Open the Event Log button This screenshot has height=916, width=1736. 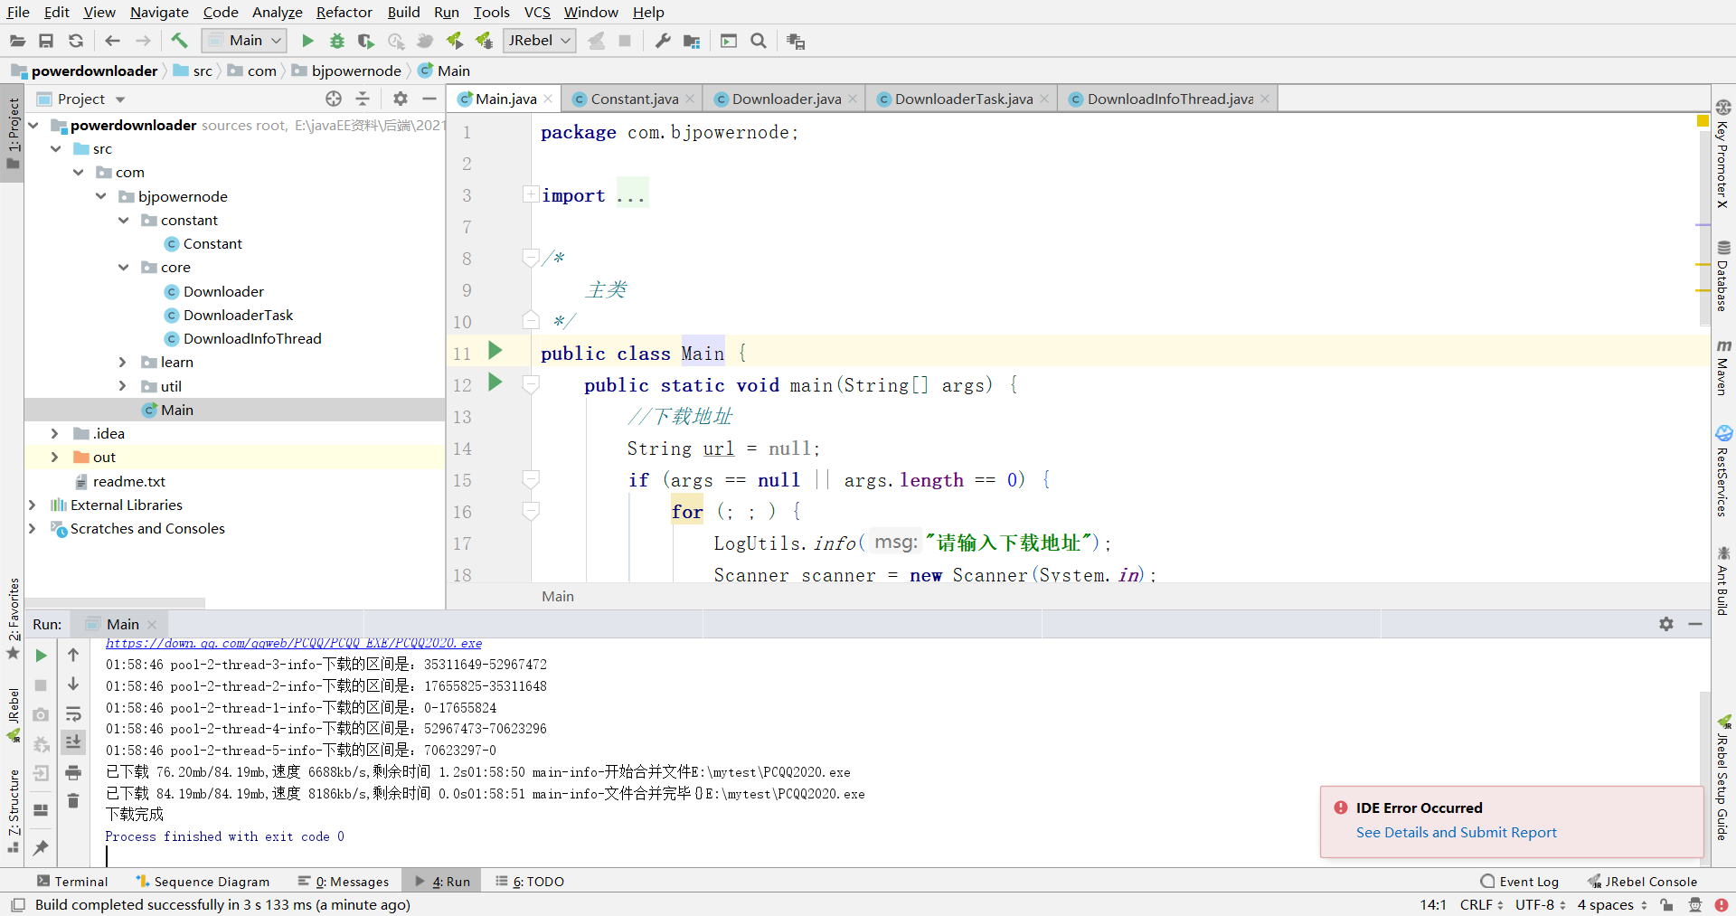coord(1520,882)
